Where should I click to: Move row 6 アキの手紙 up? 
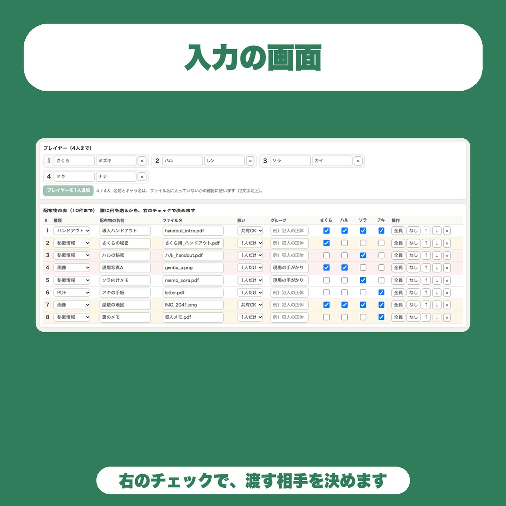tap(426, 293)
